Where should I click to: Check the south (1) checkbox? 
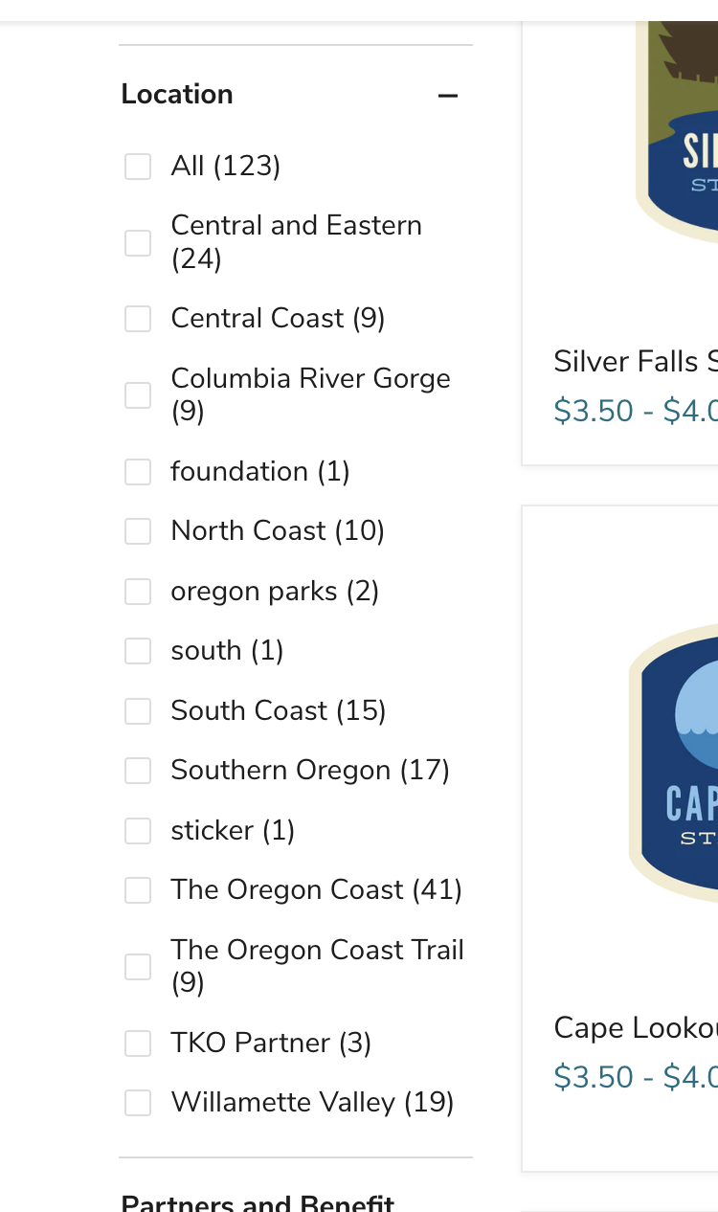[x=138, y=651]
